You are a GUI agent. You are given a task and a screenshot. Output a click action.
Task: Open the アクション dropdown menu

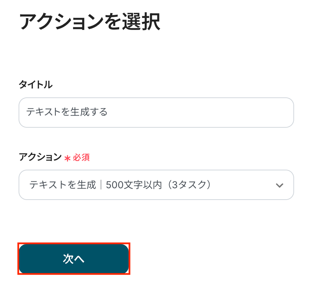click(156, 185)
